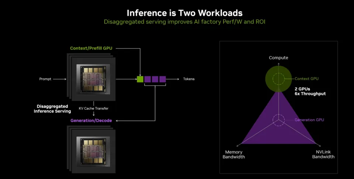Image resolution: width=354 pixels, height=179 pixels.
Task: Select the "Prompt" input label
Action: [45, 79]
